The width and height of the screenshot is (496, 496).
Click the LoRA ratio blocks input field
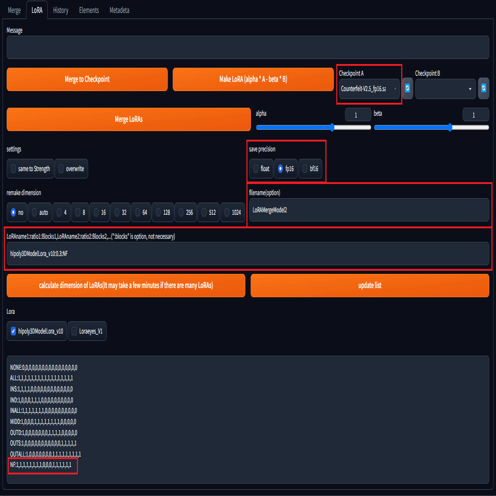pyautogui.click(x=248, y=254)
